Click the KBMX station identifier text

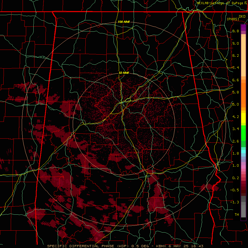(161, 246)
